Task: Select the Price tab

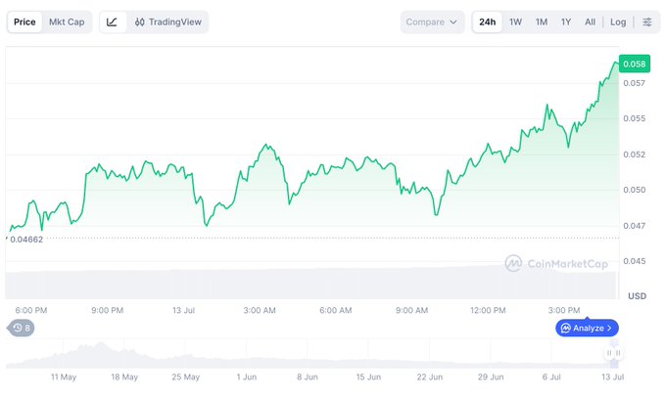Action: (24, 22)
